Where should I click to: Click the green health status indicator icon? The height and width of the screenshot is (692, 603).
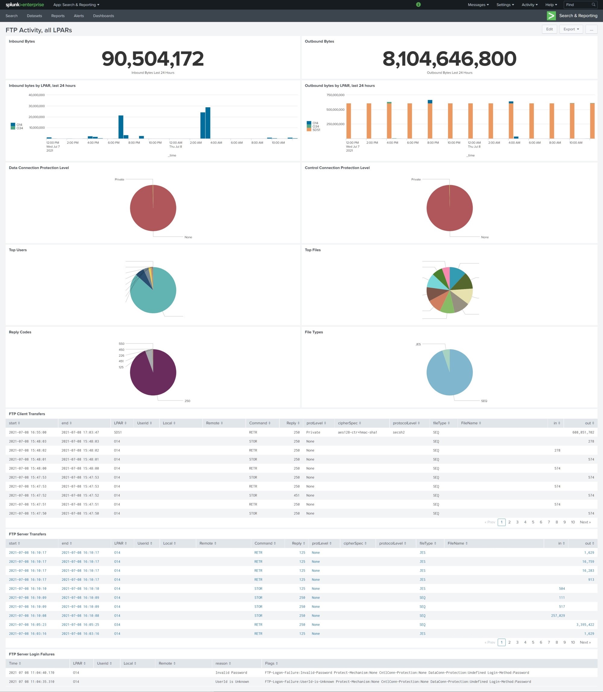tap(418, 5)
